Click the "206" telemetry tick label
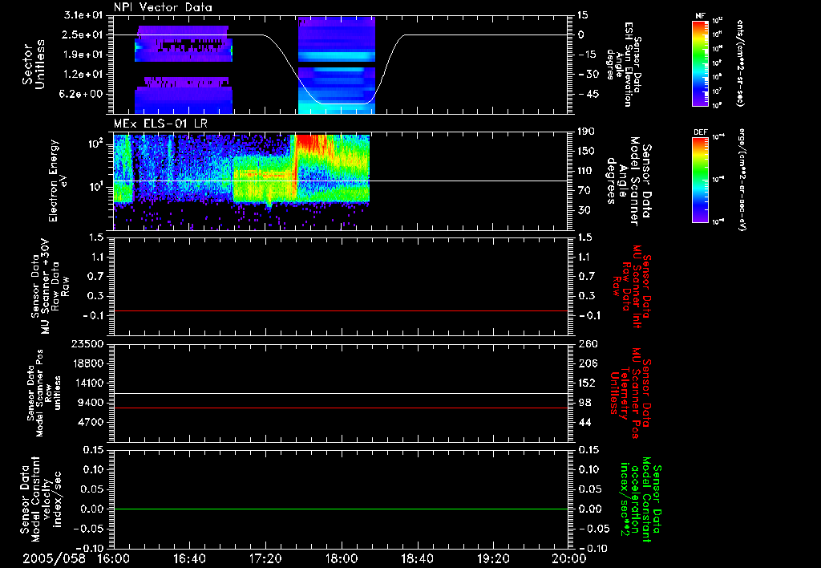 588,363
